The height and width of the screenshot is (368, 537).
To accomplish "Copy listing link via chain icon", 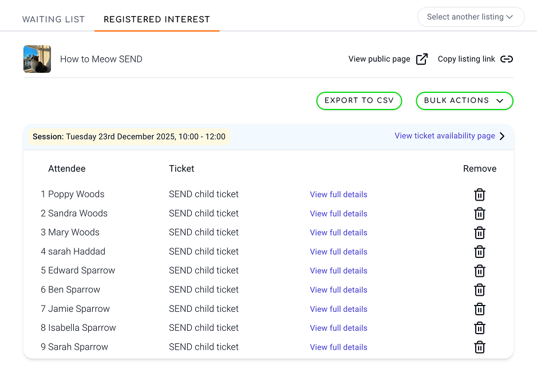I will click(507, 59).
